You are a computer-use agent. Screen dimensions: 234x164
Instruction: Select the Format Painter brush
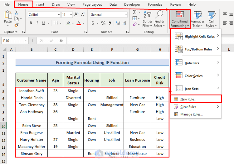tap(17, 25)
